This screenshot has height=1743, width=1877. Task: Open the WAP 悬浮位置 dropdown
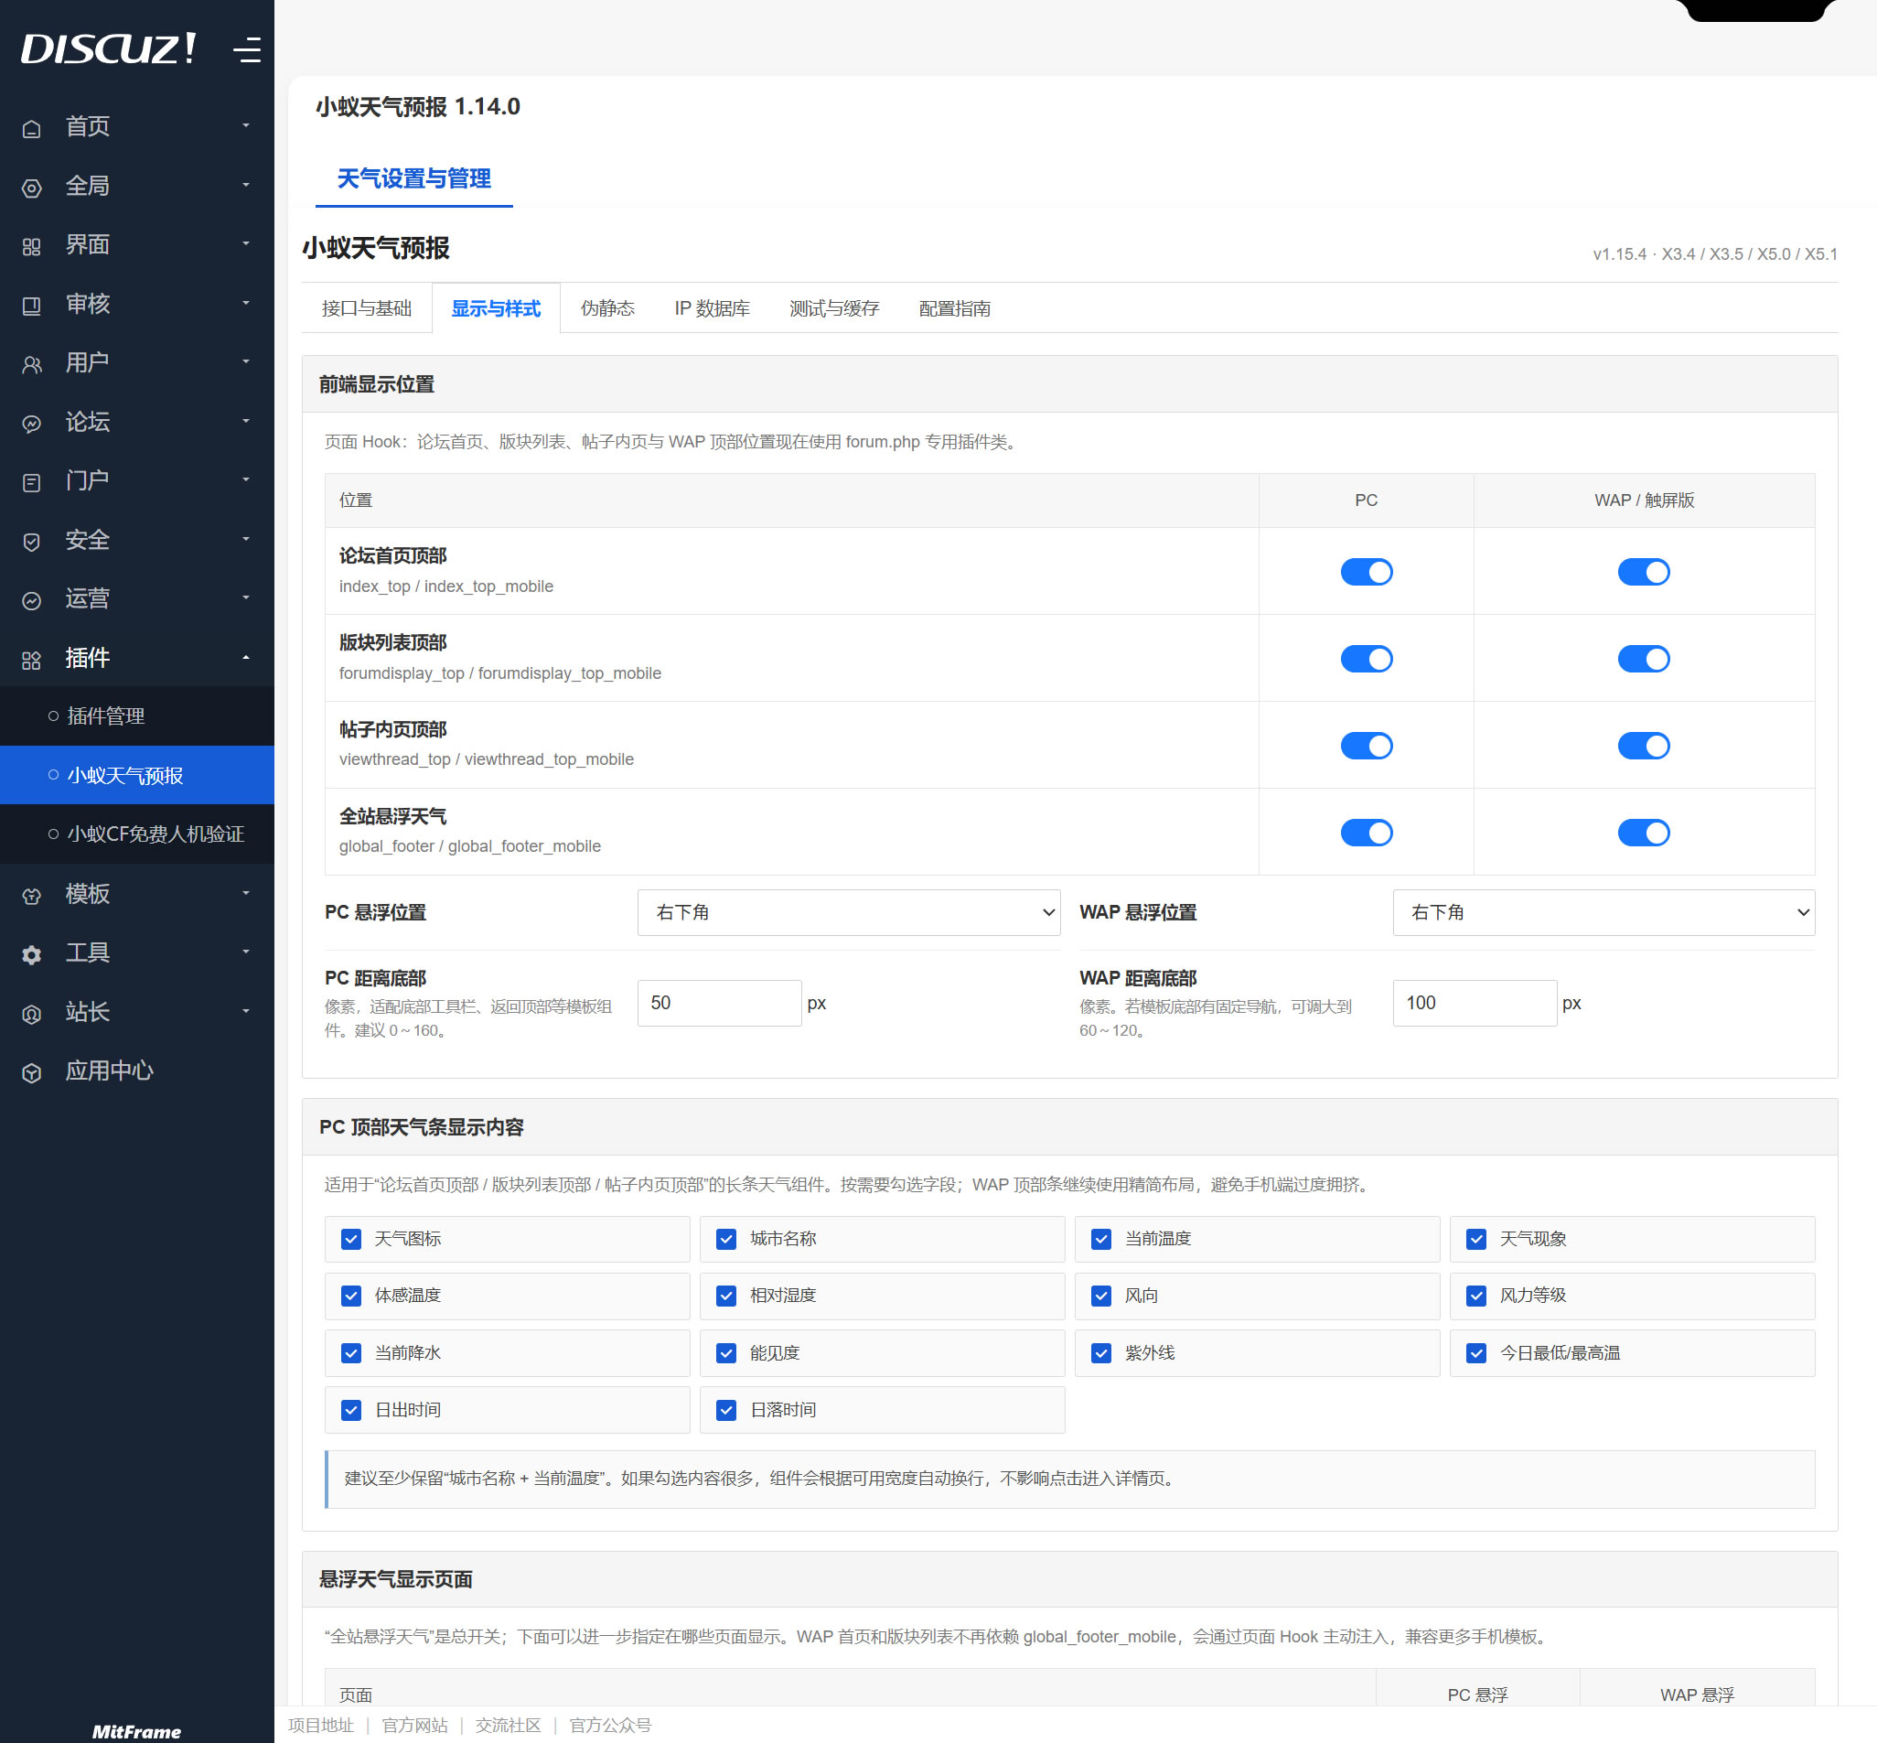pos(1603,912)
